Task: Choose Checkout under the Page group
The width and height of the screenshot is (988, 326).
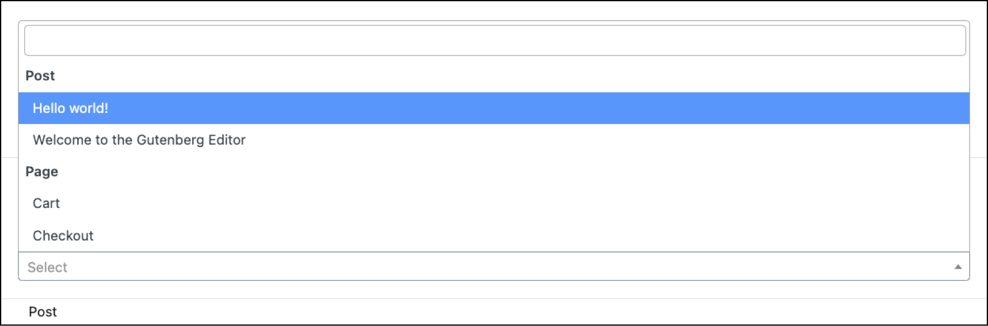Action: [x=63, y=236]
